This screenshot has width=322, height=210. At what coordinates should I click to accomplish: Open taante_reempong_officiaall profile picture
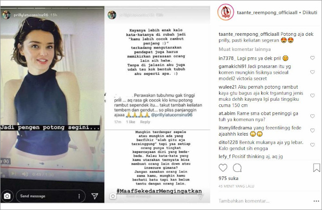pyautogui.click(x=226, y=13)
